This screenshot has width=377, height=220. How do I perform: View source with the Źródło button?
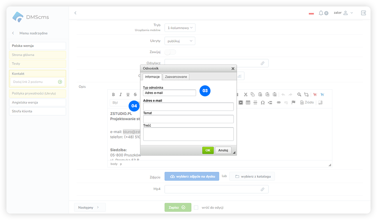pos(307,103)
